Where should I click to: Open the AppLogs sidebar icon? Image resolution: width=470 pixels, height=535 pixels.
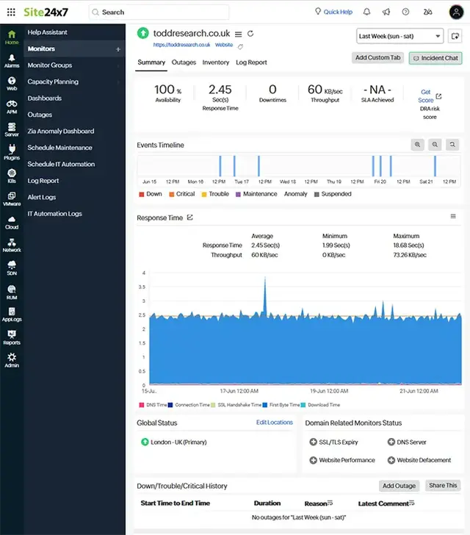12,315
